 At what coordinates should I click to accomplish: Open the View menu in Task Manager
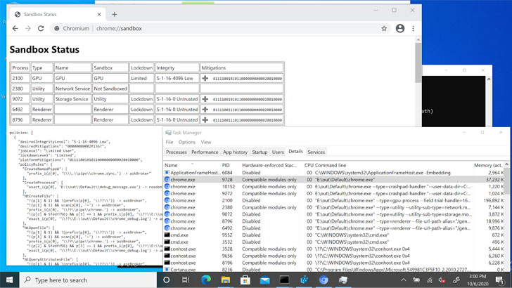[206, 142]
